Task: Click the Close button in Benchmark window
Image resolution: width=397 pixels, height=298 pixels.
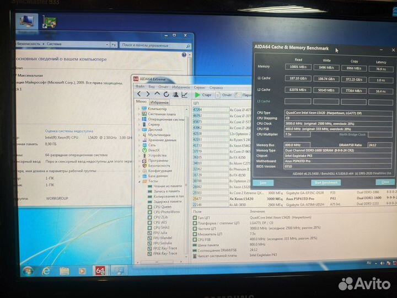Action: 385,182
